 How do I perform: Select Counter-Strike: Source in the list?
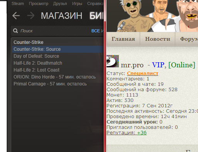coord(58,49)
